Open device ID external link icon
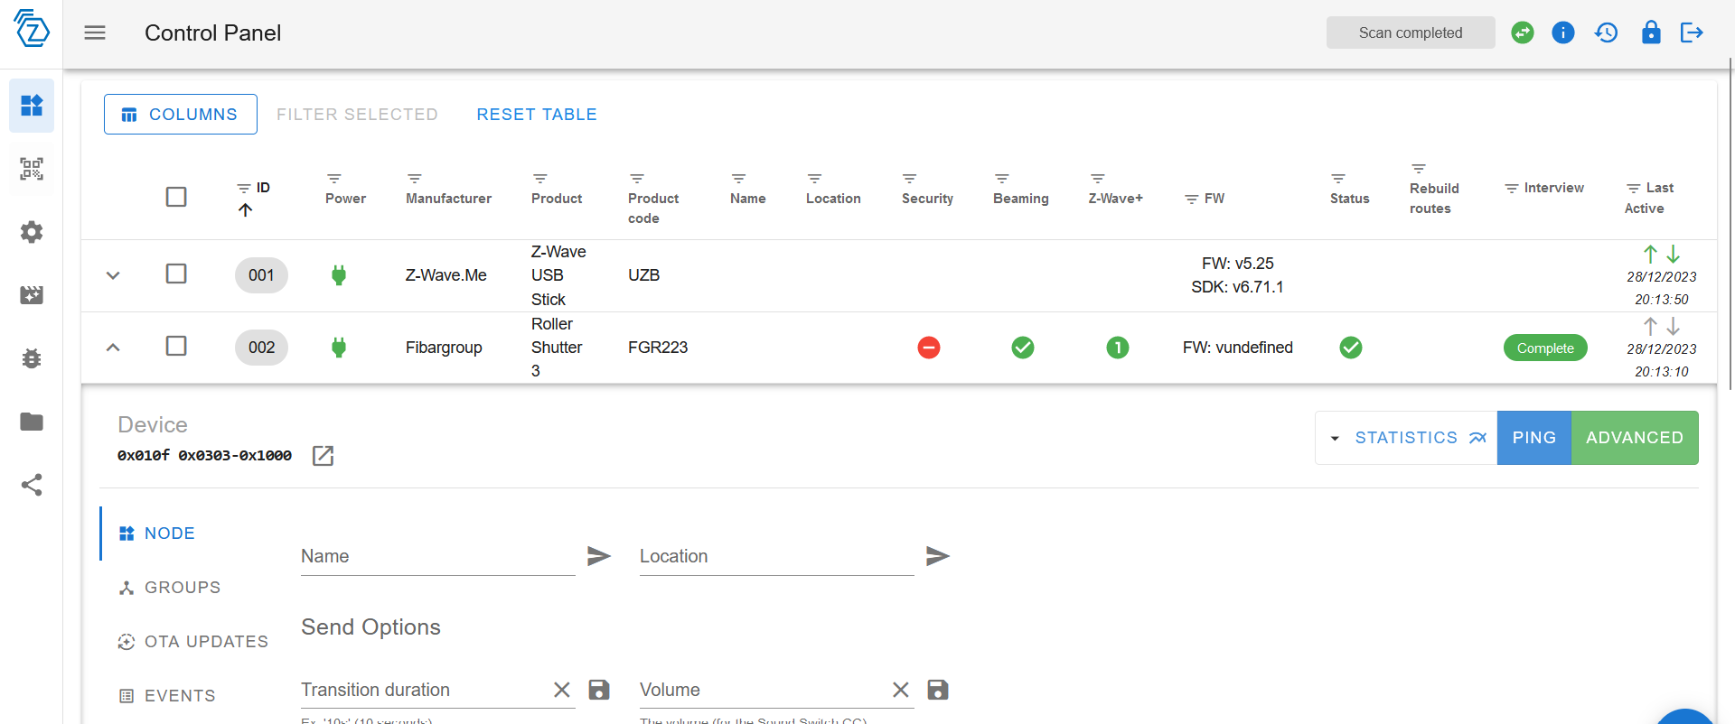The image size is (1735, 724). pyautogui.click(x=323, y=456)
